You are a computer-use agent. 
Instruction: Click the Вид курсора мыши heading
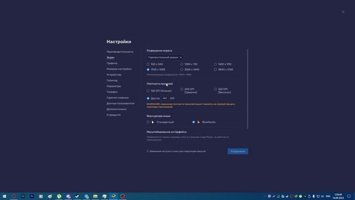(159, 116)
